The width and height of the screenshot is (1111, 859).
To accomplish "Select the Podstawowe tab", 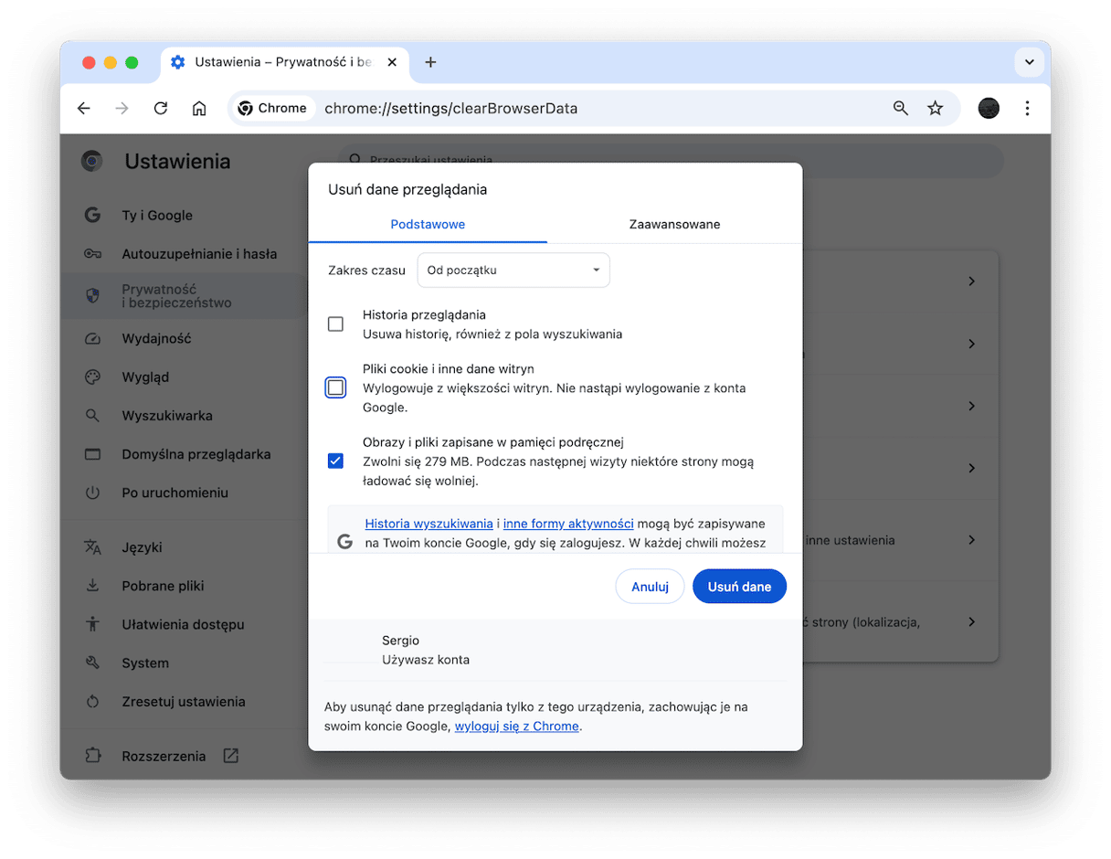I will pyautogui.click(x=428, y=224).
